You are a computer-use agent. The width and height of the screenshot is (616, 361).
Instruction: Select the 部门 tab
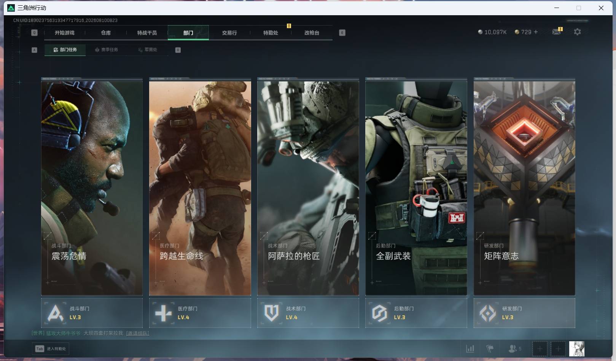pyautogui.click(x=188, y=33)
